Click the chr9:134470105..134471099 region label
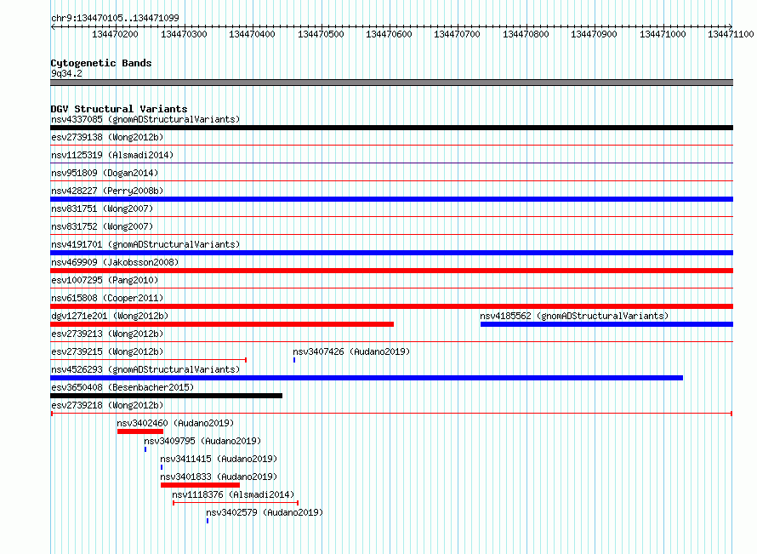757x554 pixels. (x=115, y=18)
